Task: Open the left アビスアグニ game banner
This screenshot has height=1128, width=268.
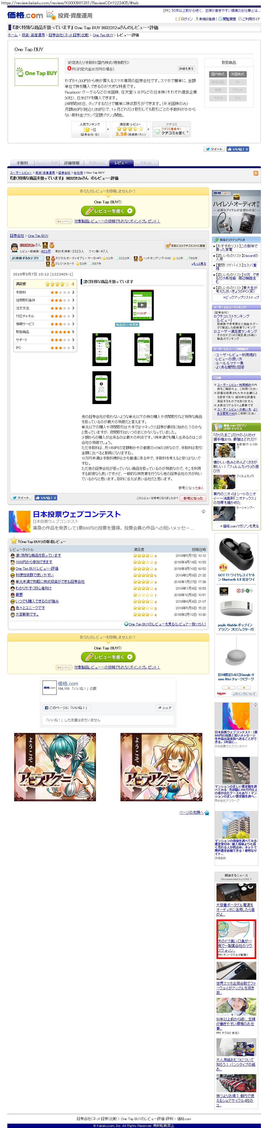Action: [x=55, y=767]
